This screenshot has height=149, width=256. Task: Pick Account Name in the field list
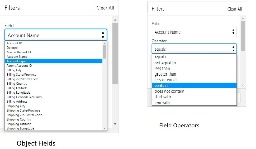[54, 57]
